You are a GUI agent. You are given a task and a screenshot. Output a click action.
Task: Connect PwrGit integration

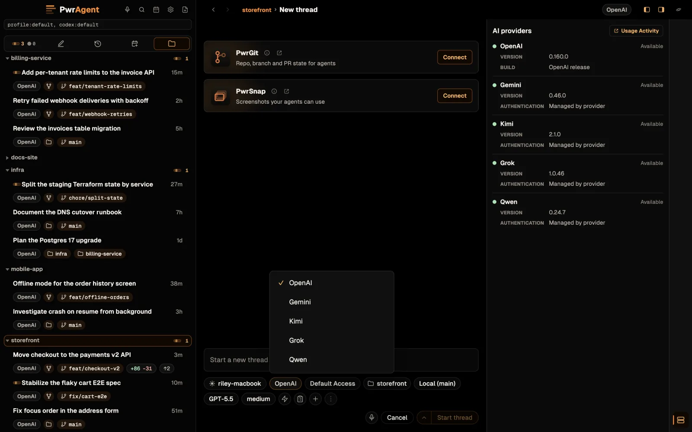click(455, 57)
